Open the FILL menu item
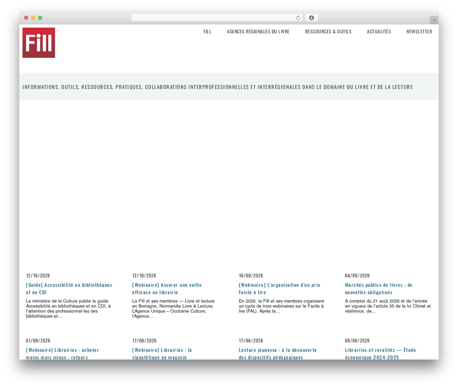Viewport: 458px width, 387px height. point(208,32)
